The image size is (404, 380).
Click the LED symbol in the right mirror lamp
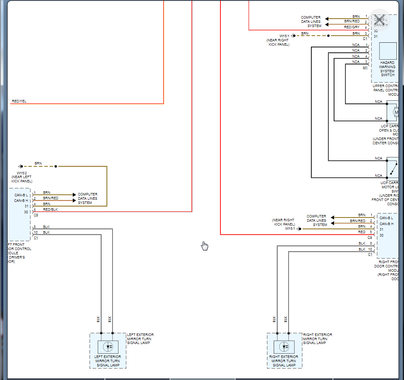click(x=284, y=347)
